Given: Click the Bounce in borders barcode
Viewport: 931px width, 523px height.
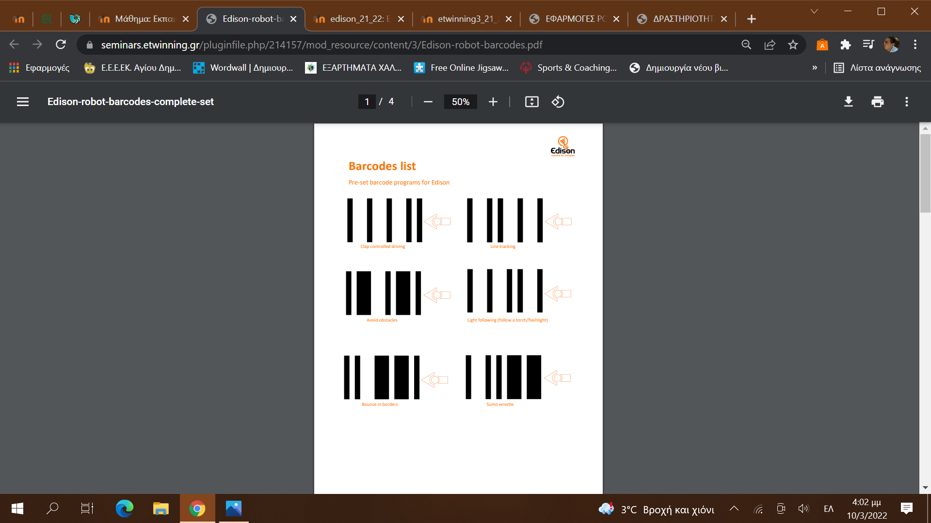Looking at the screenshot, I should (382, 377).
